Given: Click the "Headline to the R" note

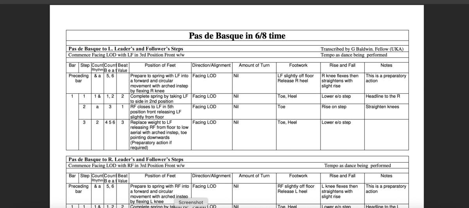Looking at the screenshot, I should 383,96.
